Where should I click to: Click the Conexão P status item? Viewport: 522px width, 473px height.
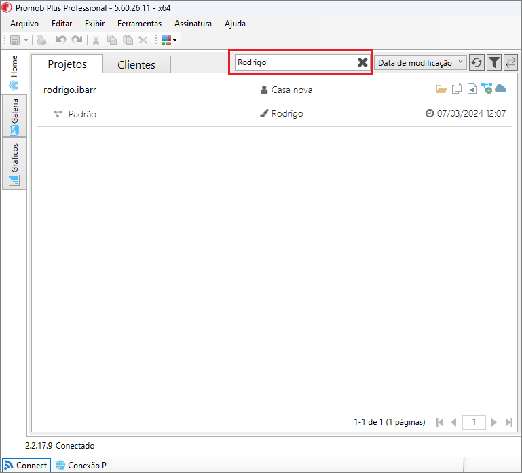coord(81,465)
